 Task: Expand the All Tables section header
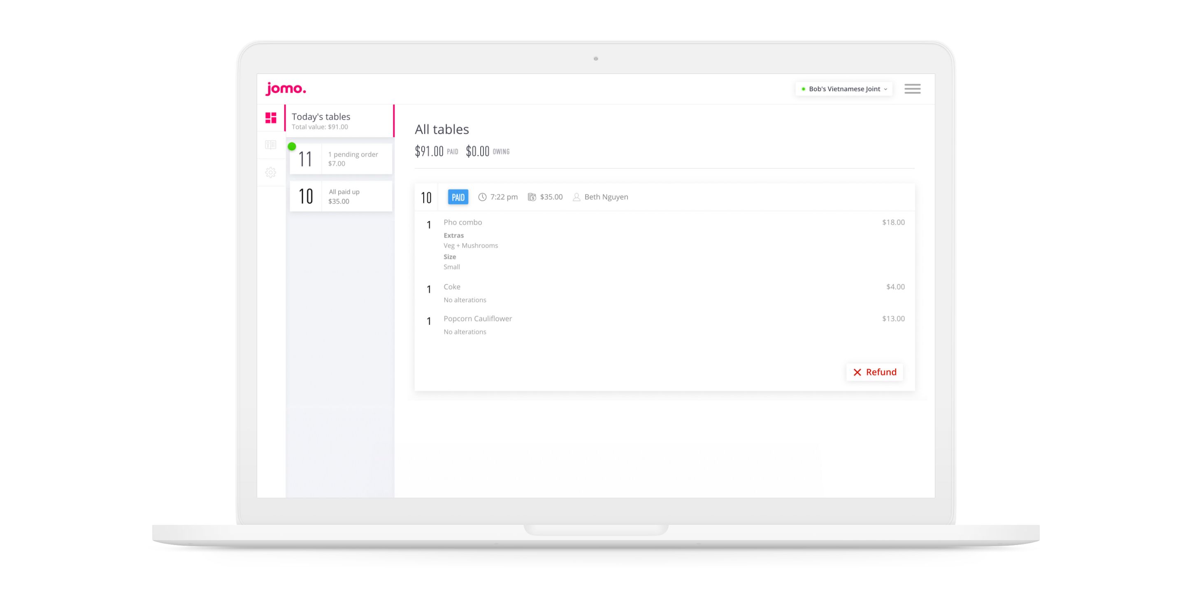[x=441, y=129]
